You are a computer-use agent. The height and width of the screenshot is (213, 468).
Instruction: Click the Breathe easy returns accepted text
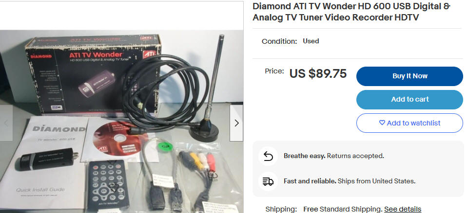(333, 156)
